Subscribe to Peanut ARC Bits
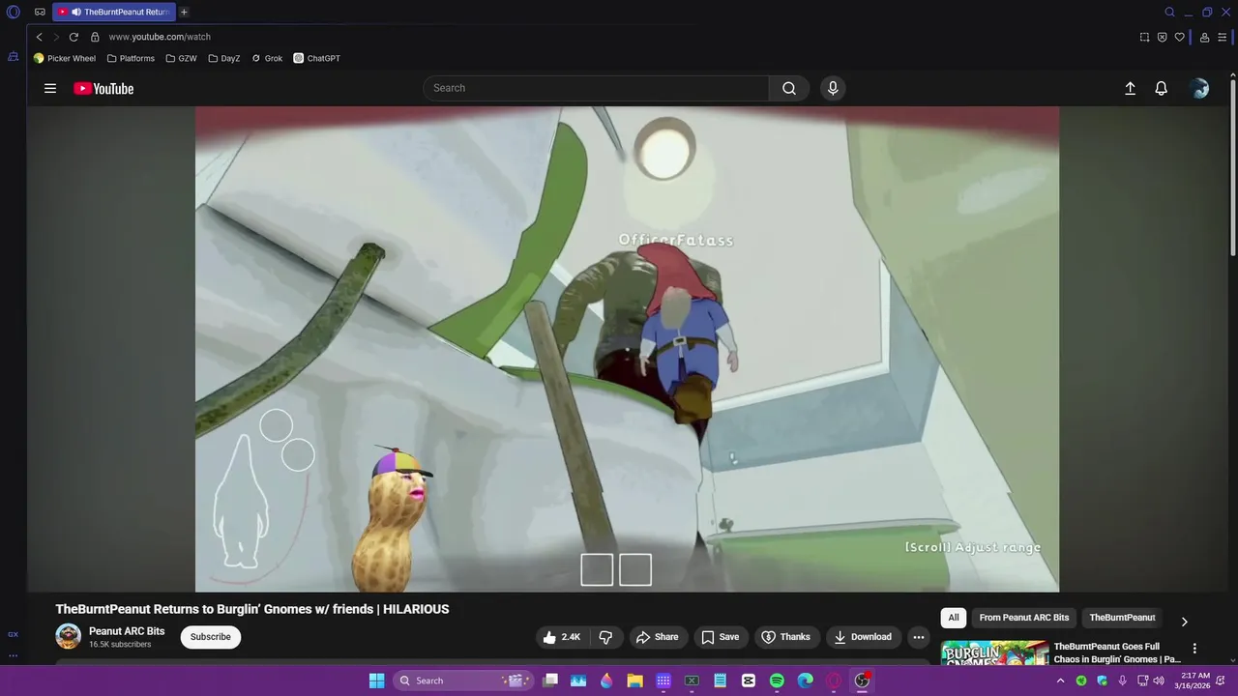 (x=210, y=637)
